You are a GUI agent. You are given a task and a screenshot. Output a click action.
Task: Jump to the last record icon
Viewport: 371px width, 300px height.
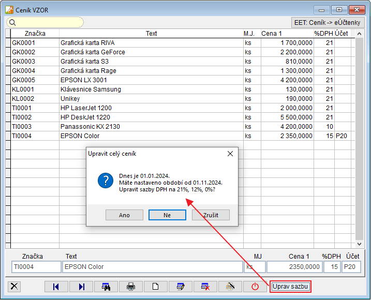pyautogui.click(x=81, y=287)
